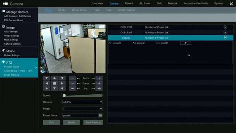Open the Preset number dropdown
Image resolution: width=236 pixels, height=133 pixels.
[x=82, y=109]
